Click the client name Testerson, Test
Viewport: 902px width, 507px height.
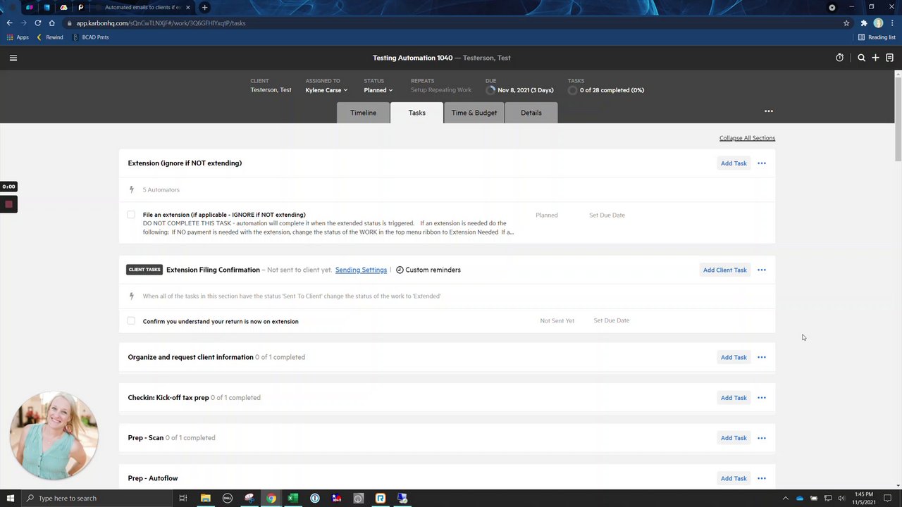[x=271, y=90]
